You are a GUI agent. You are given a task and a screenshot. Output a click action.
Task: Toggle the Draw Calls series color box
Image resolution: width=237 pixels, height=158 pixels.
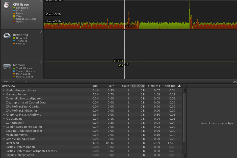(14, 38)
